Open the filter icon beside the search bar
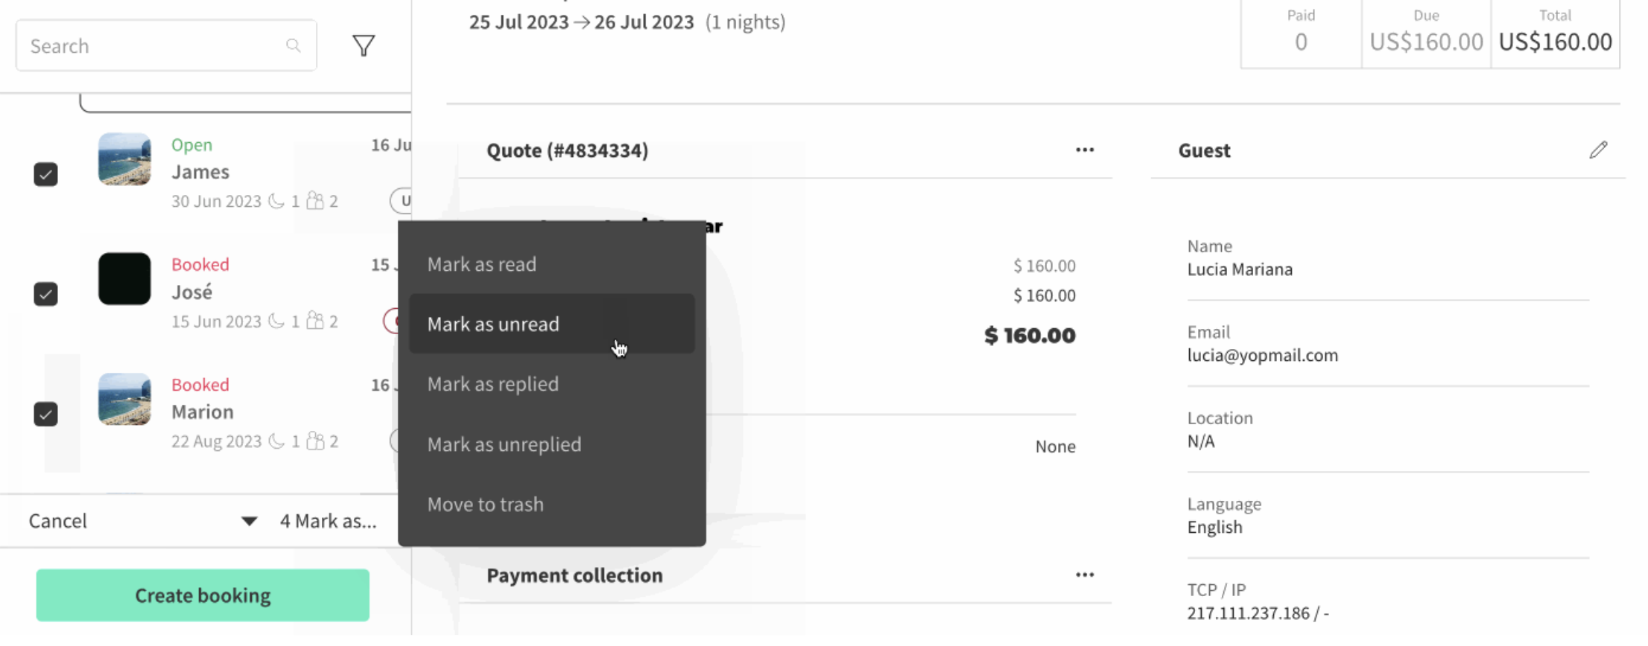Image resolution: width=1648 pixels, height=646 pixels. [364, 45]
